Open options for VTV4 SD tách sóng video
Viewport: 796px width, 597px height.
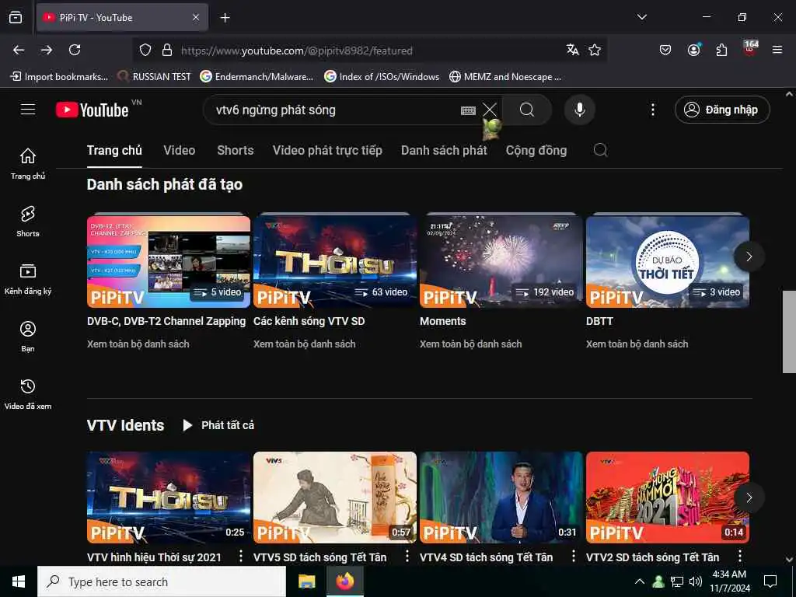574,557
